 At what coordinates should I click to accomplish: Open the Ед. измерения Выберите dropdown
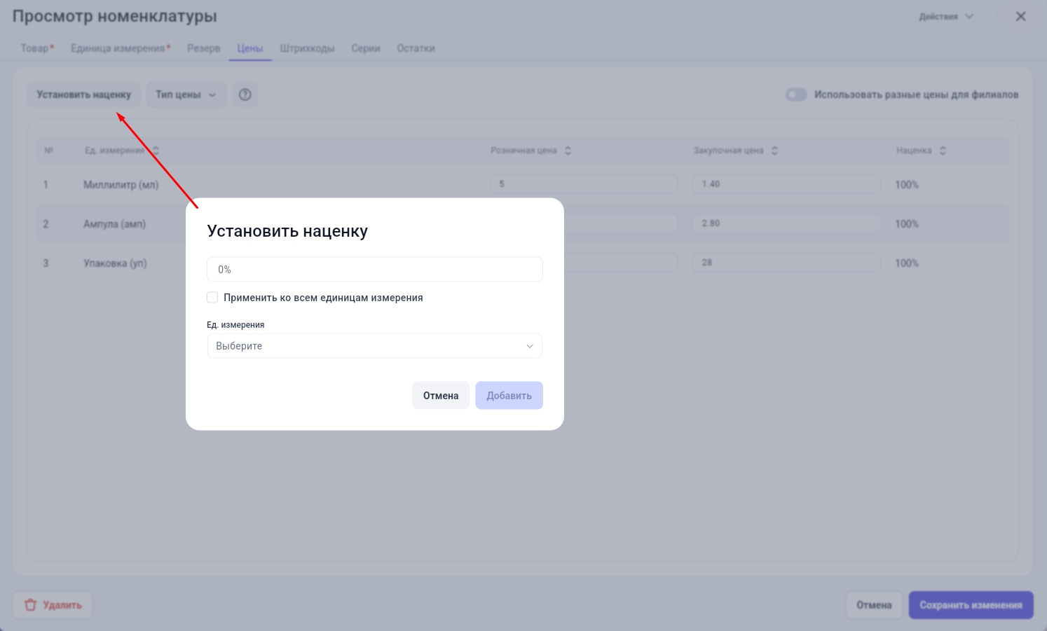point(375,346)
